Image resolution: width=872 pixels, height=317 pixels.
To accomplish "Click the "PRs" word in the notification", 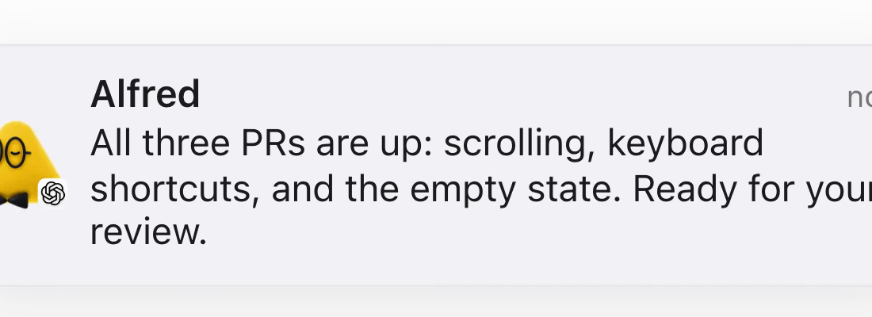I will (x=273, y=143).
